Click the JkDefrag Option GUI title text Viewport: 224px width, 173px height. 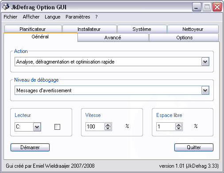[x=39, y=7]
